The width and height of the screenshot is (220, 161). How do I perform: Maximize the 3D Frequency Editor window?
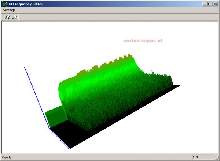210,4
